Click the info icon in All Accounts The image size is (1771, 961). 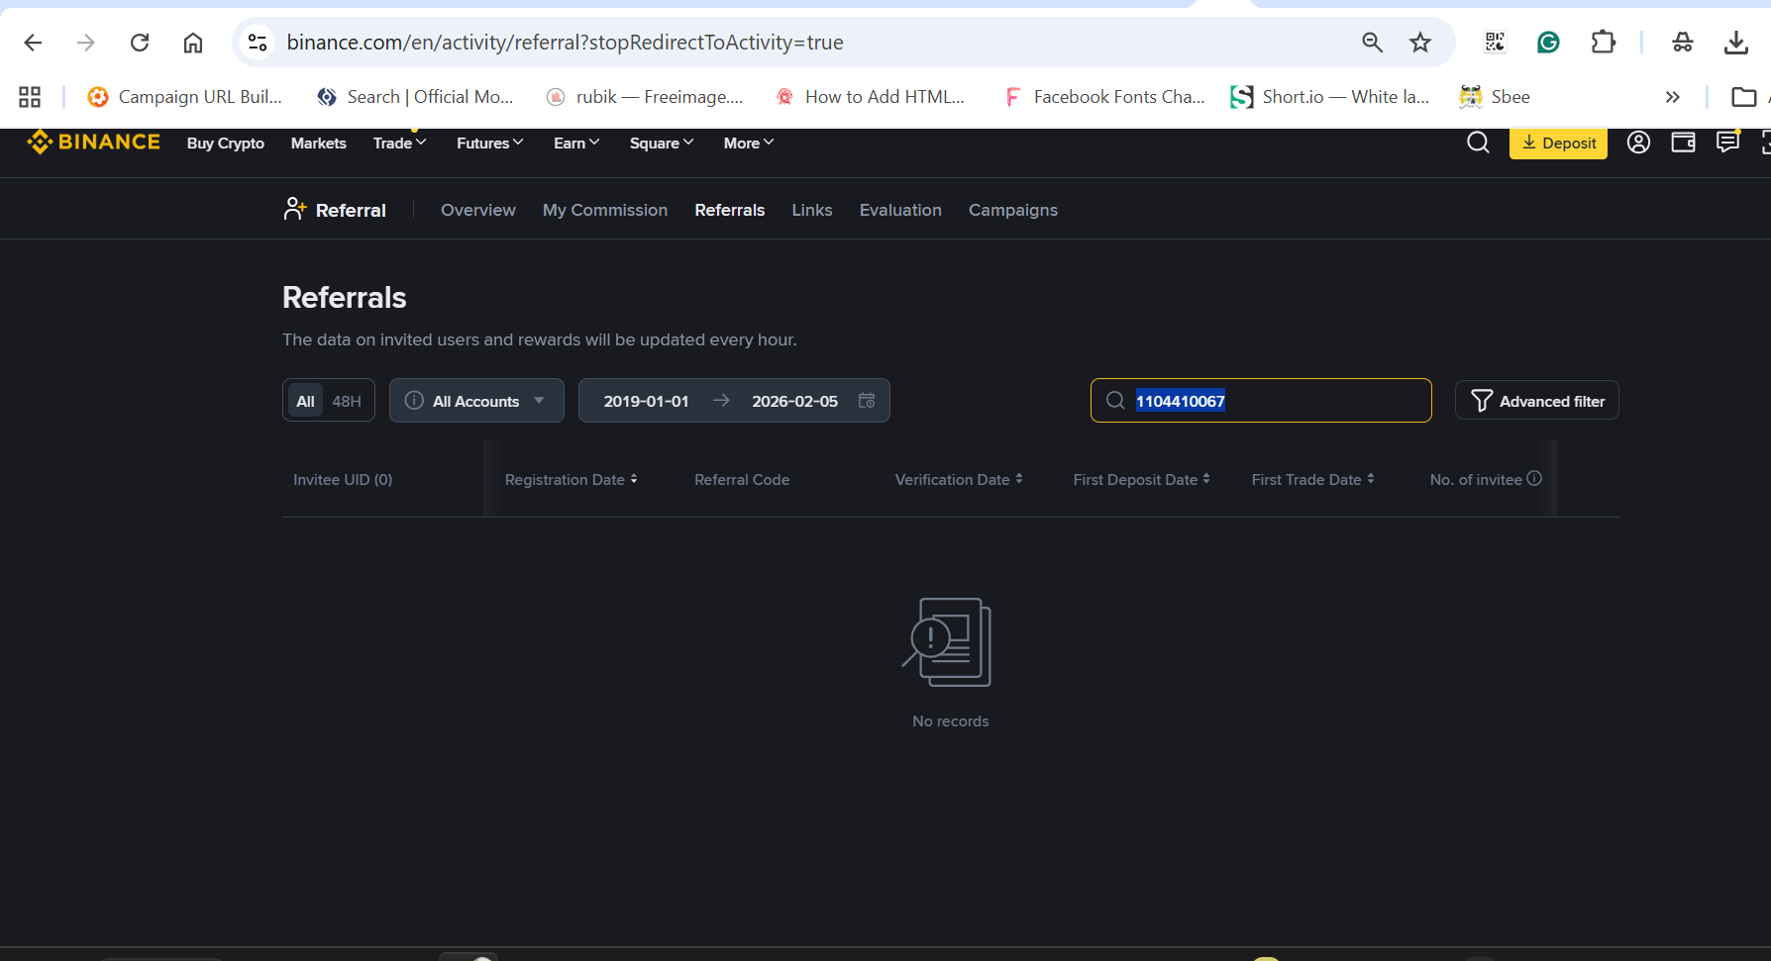click(414, 401)
